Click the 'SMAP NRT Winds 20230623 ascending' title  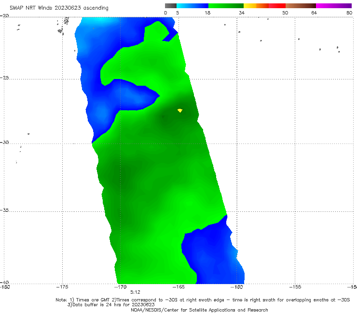click(59, 8)
